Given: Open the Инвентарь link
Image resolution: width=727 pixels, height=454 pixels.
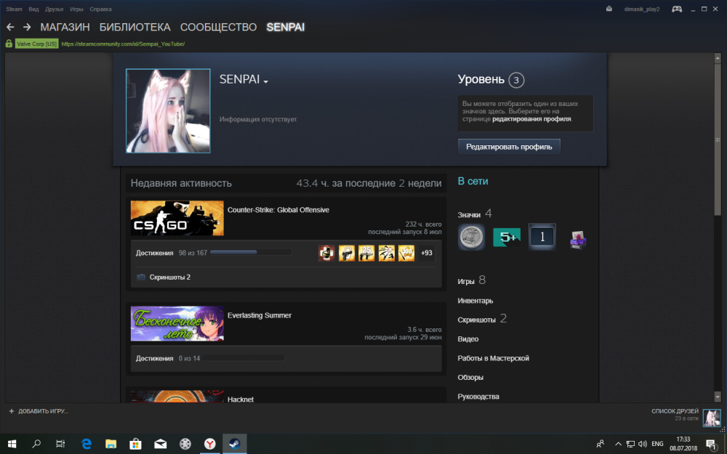Looking at the screenshot, I should (475, 301).
